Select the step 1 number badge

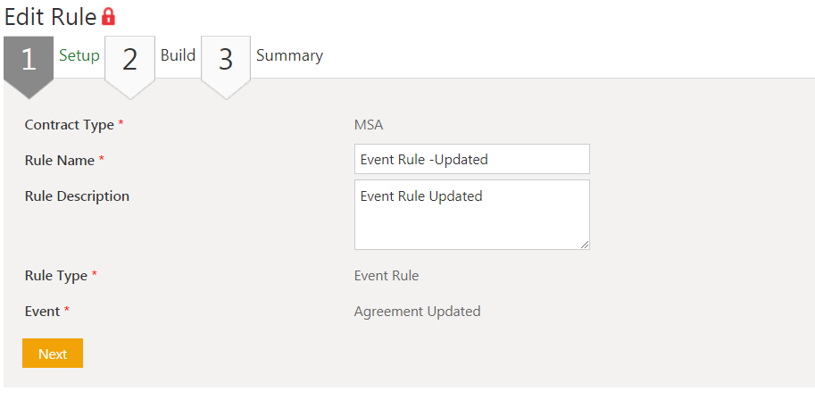(29, 60)
